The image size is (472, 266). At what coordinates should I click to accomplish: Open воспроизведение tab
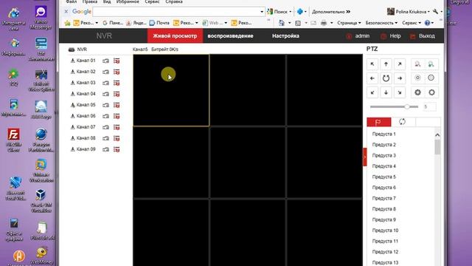pyautogui.click(x=230, y=36)
